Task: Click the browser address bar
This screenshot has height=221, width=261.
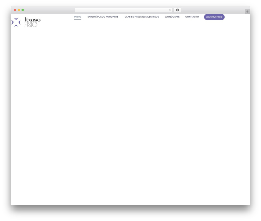Action: click(x=123, y=10)
